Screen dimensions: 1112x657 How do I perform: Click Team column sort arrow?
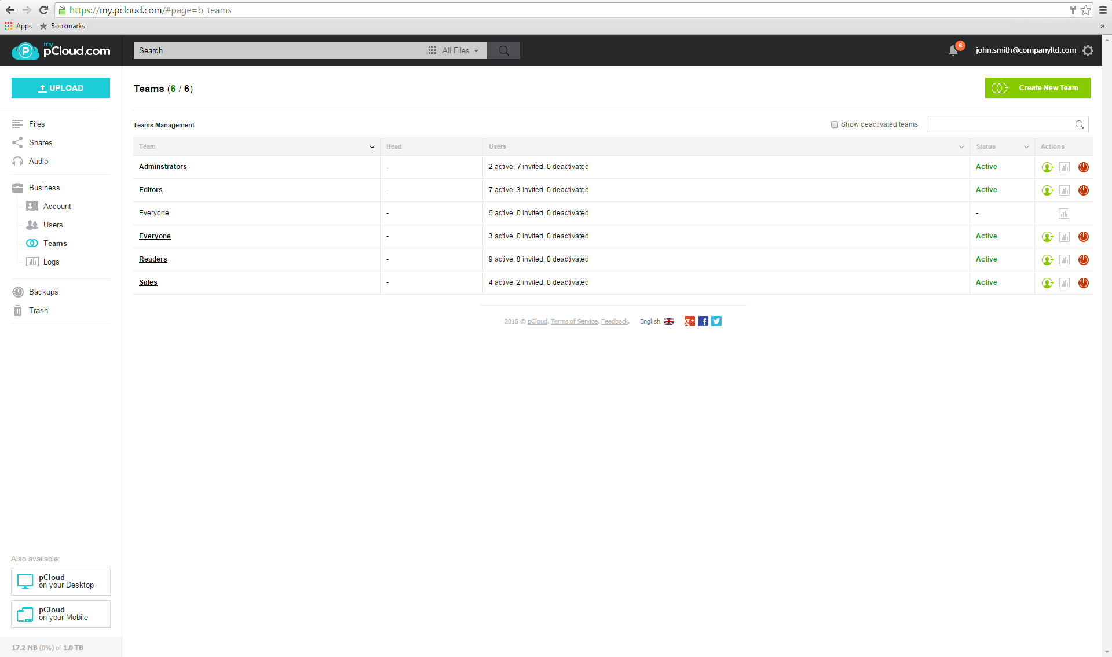[372, 147]
